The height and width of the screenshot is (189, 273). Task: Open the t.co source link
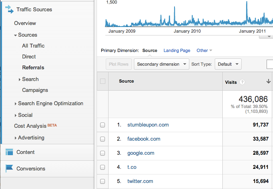coord(132,167)
